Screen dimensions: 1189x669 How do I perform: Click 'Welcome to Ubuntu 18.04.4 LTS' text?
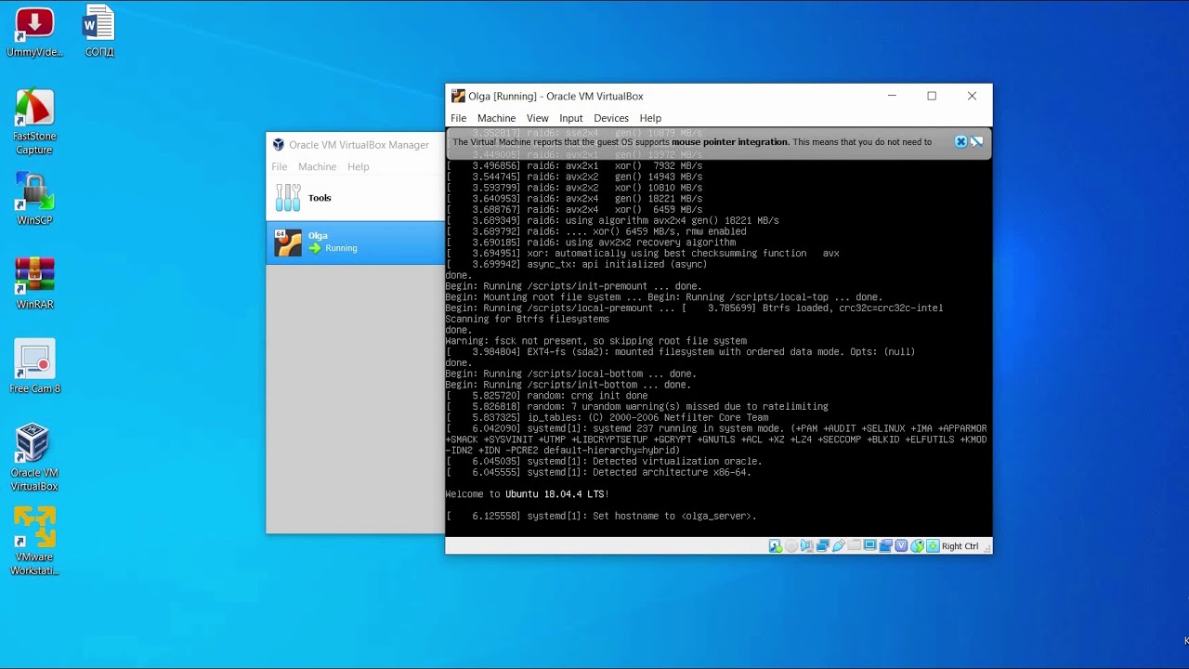527,494
